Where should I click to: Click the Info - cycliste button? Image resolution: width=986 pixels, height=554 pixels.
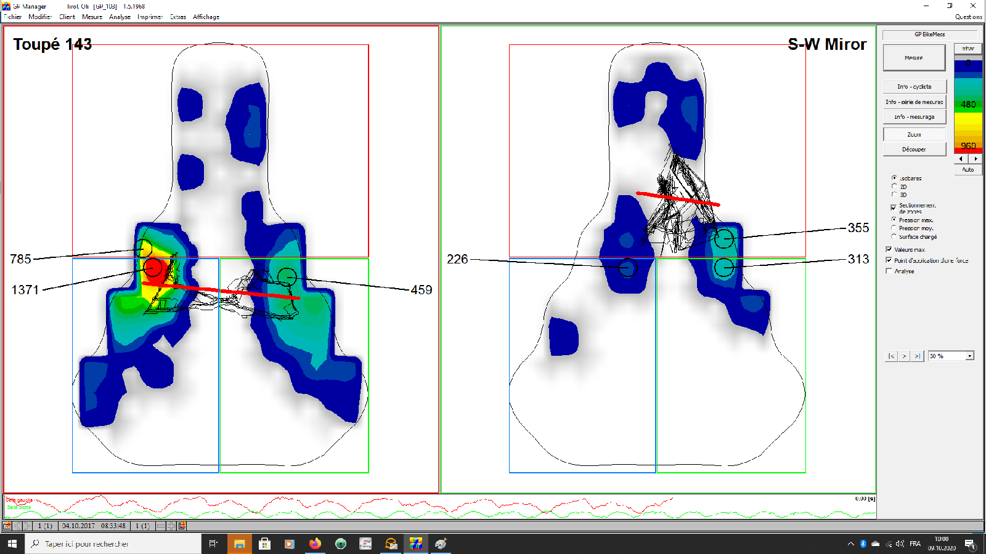click(914, 87)
